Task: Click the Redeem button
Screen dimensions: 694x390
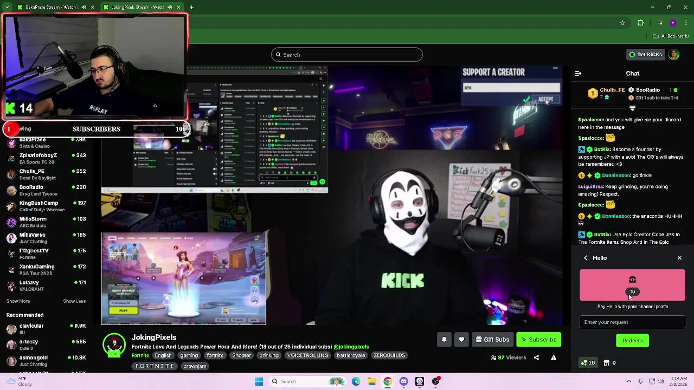Action: point(632,341)
